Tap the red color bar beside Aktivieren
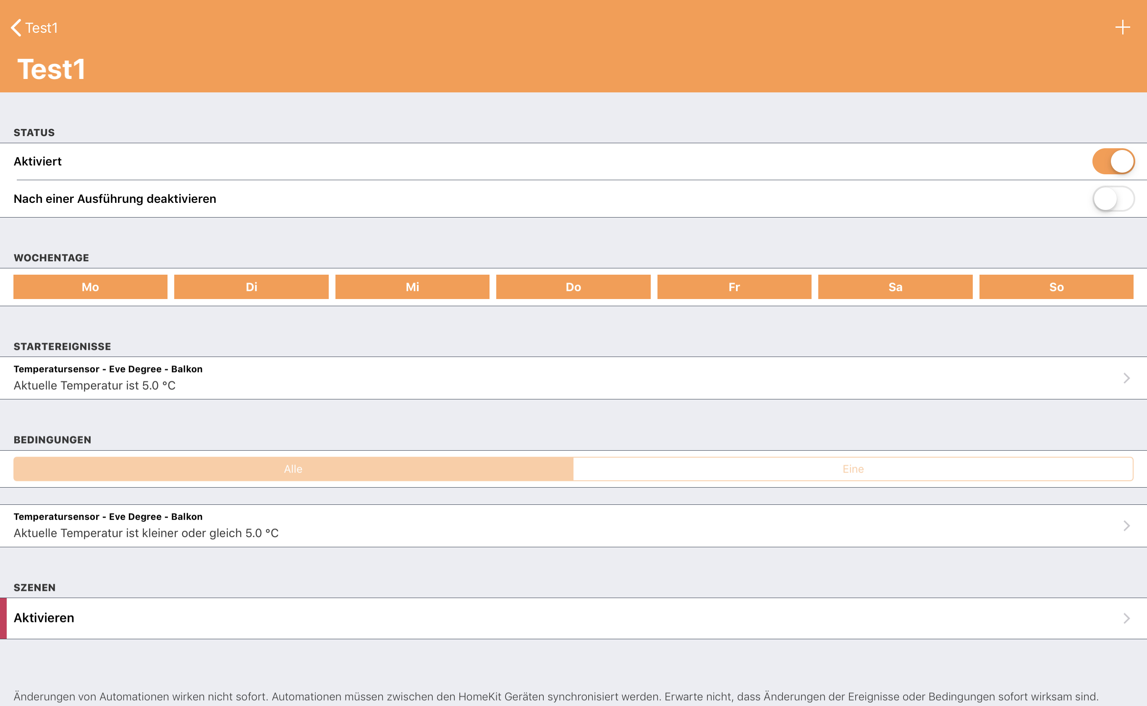The height and width of the screenshot is (706, 1147). (3, 618)
